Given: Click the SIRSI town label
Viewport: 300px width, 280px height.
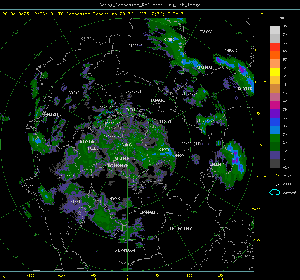Looking at the screenshot, I should [x=75, y=202].
